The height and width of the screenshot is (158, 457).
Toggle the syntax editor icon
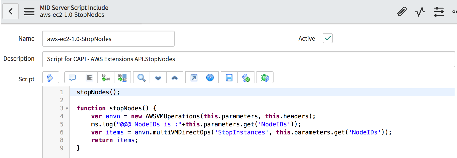pos(51,77)
